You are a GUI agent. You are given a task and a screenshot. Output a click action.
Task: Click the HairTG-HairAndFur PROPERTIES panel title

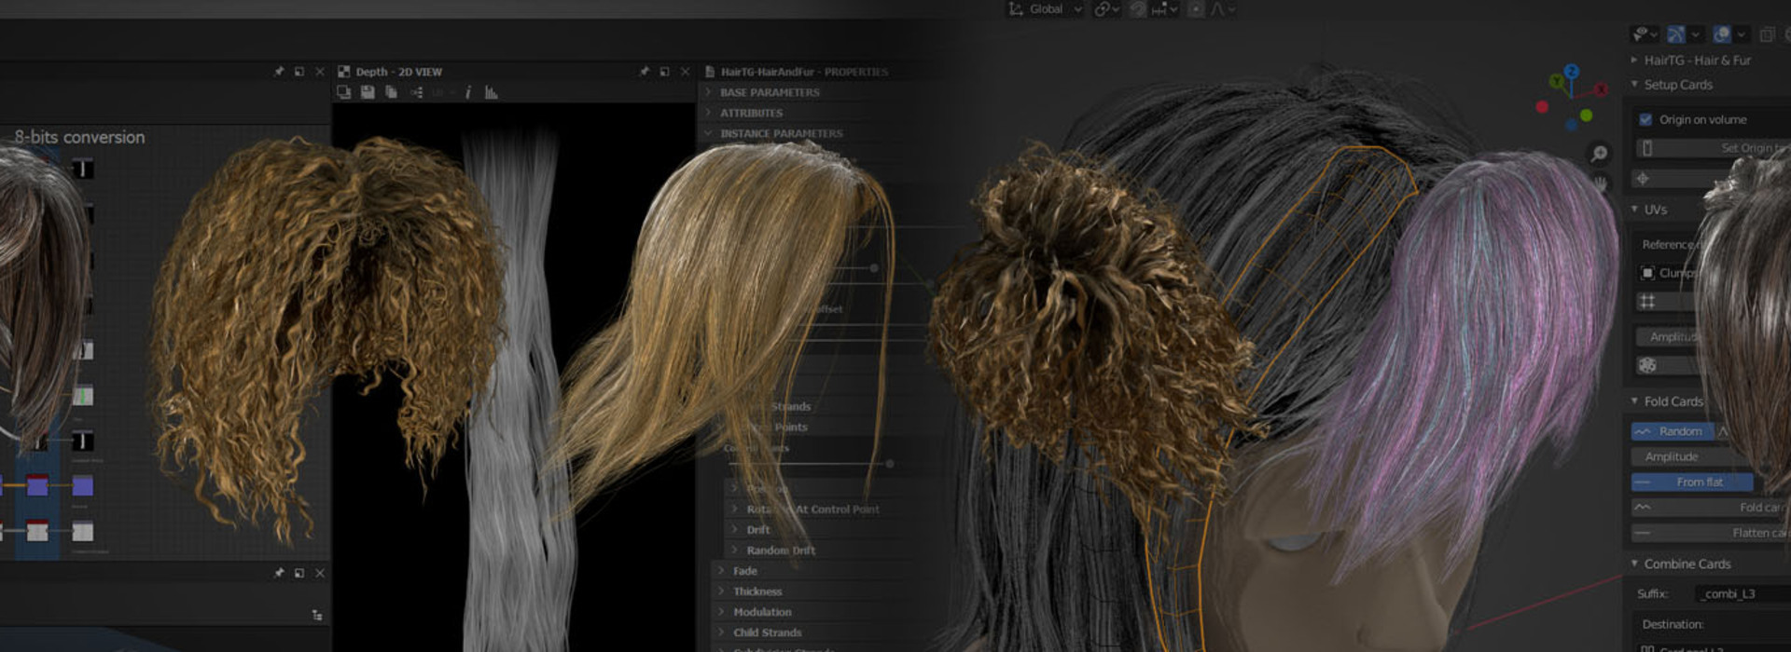click(804, 72)
